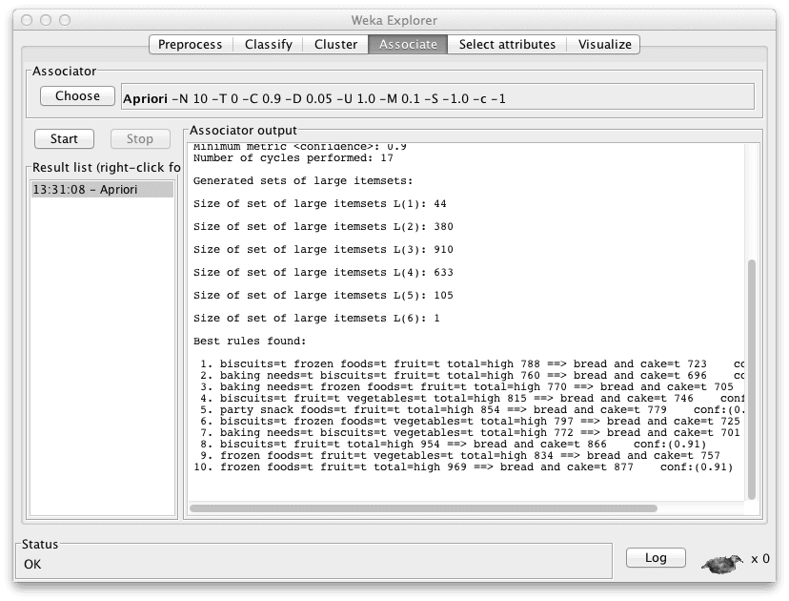Switch to the Visualize tab
789x601 pixels.
[x=604, y=44]
